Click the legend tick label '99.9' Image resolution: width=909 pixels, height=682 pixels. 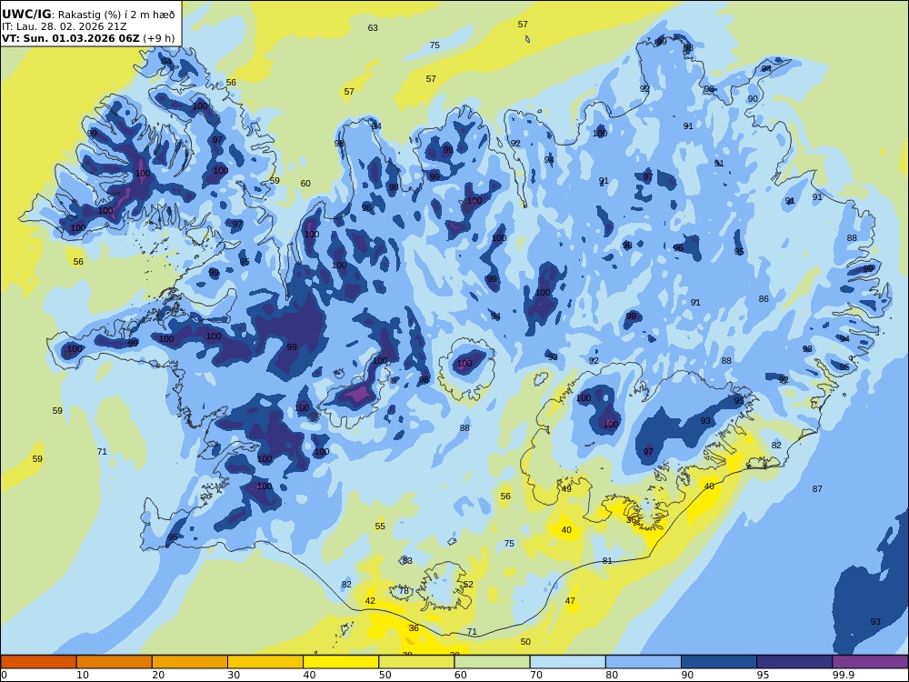point(843,675)
